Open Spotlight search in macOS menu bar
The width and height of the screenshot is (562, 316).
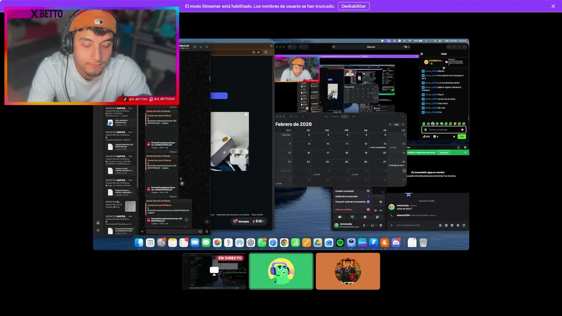pyautogui.click(x=426, y=41)
